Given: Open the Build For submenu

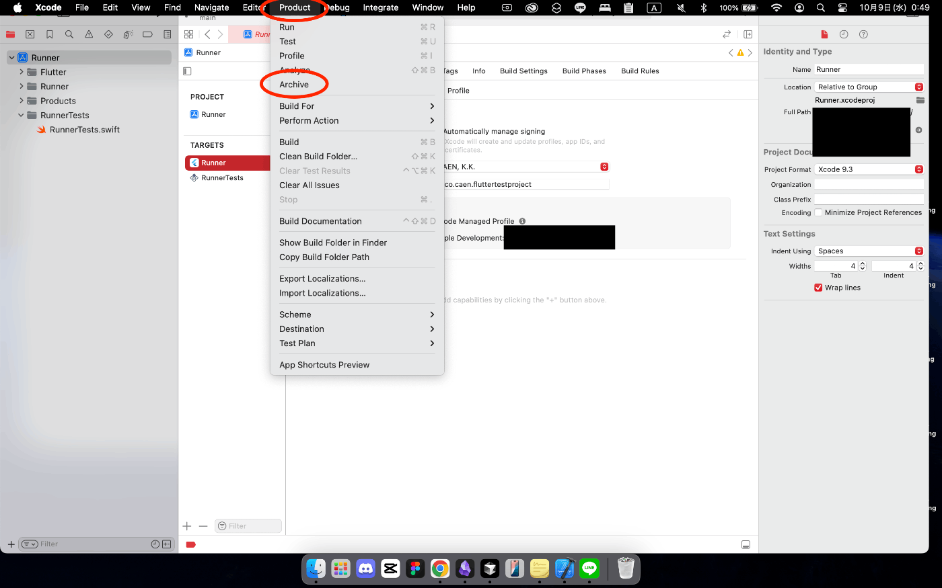Looking at the screenshot, I should (357, 106).
